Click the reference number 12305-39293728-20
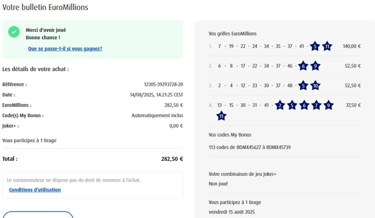The height and width of the screenshot is (218, 375). 163,85
